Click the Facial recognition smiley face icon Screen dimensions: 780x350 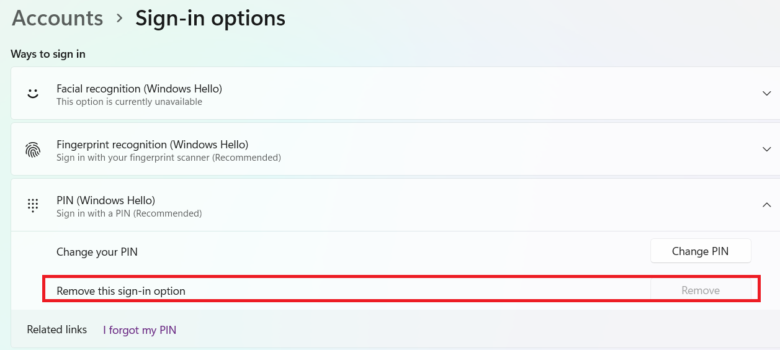(33, 94)
